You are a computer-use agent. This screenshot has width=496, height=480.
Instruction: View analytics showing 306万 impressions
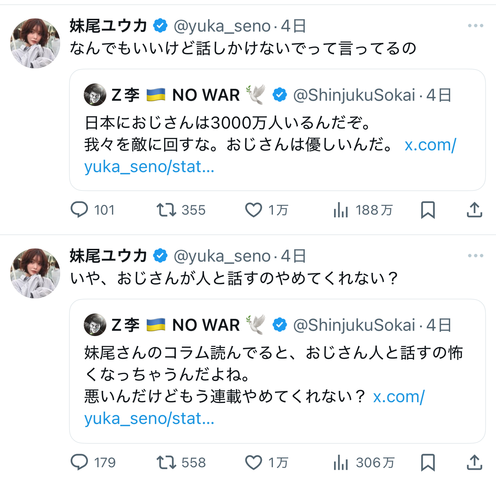(x=341, y=463)
